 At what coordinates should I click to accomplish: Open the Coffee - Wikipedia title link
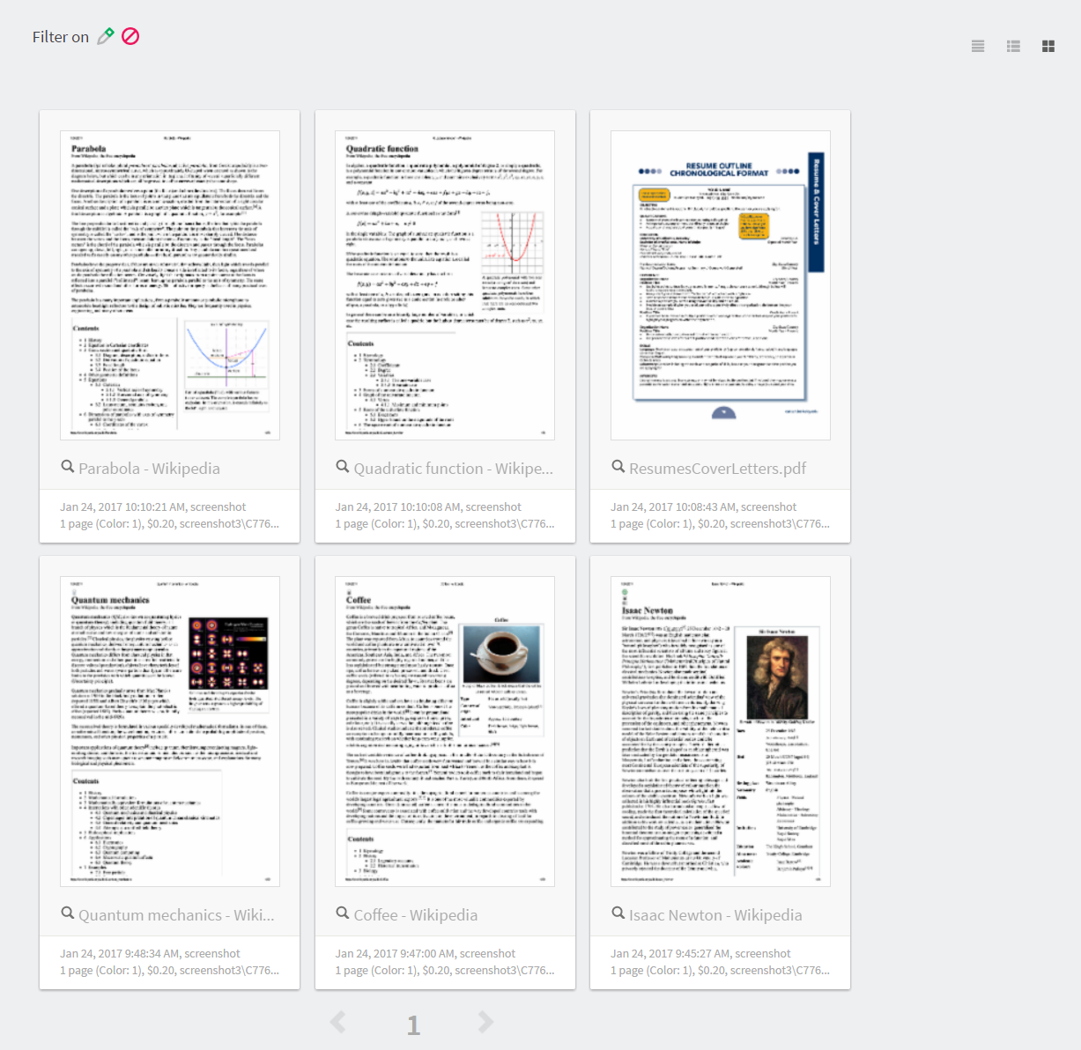[415, 915]
